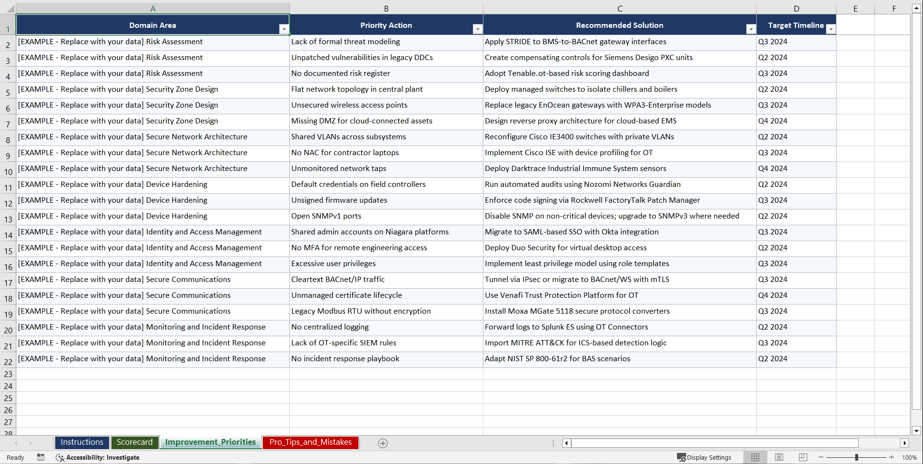
Task: Zoom in using the plus icon
Action: coord(891,457)
